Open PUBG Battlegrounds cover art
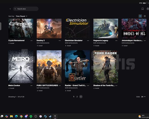 pos(49,67)
